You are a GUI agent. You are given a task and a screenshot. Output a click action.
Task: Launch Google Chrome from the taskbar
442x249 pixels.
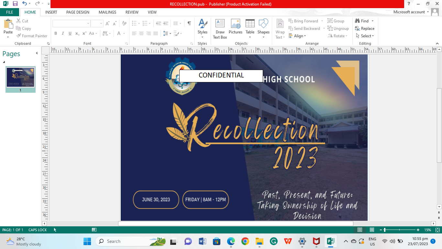(x=245, y=241)
